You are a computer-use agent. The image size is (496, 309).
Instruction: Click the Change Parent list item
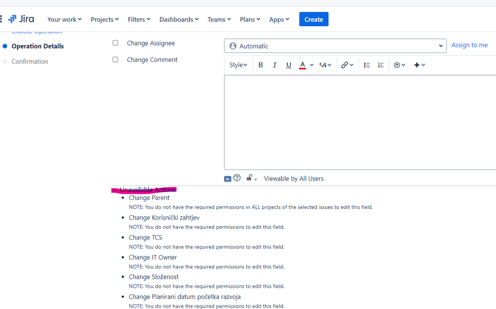click(149, 198)
